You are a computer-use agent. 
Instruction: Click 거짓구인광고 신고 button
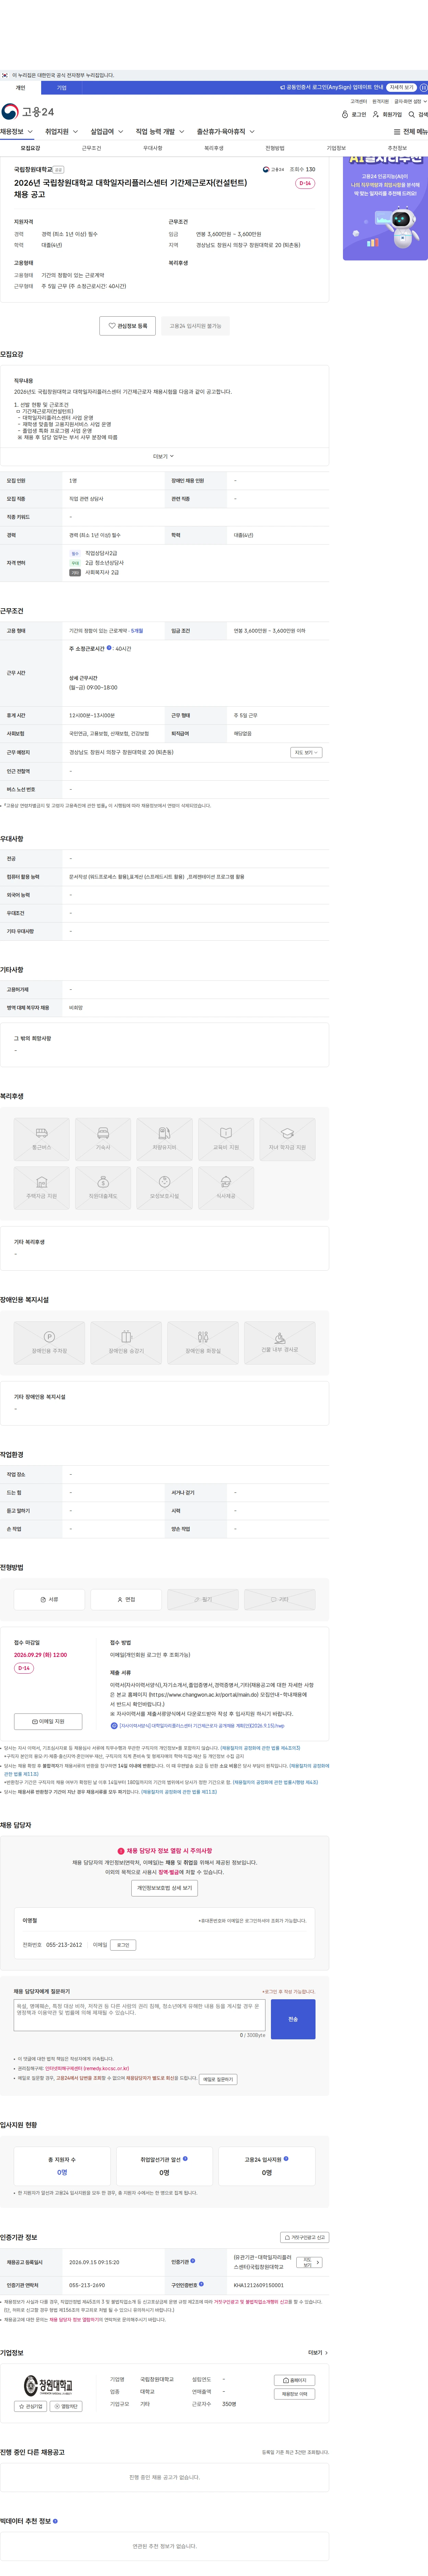click(x=304, y=2237)
